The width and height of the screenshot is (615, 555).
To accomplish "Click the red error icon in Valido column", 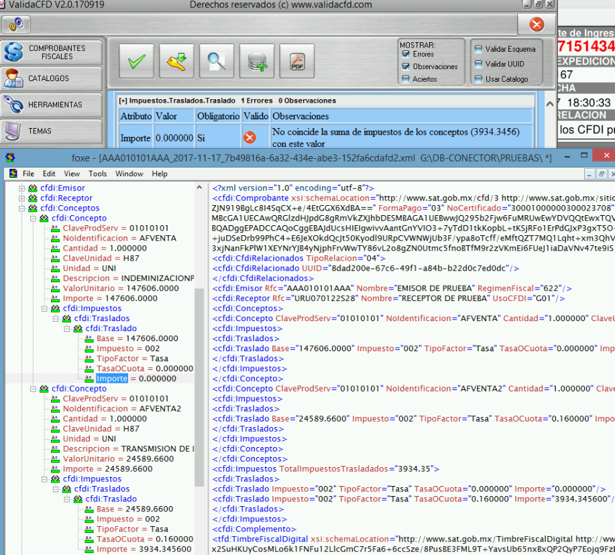I will pyautogui.click(x=249, y=137).
